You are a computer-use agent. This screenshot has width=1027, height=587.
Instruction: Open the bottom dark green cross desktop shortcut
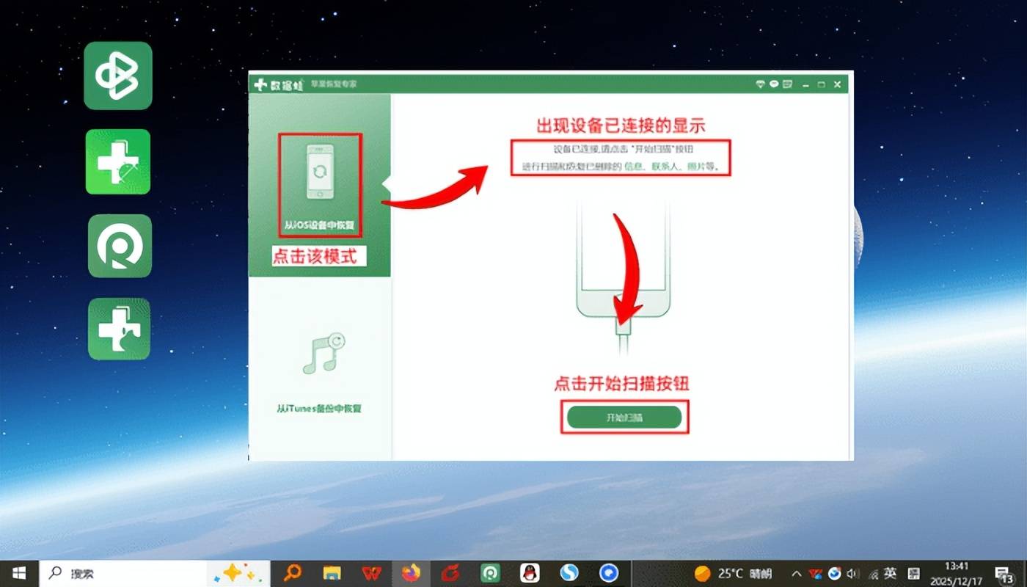[119, 329]
